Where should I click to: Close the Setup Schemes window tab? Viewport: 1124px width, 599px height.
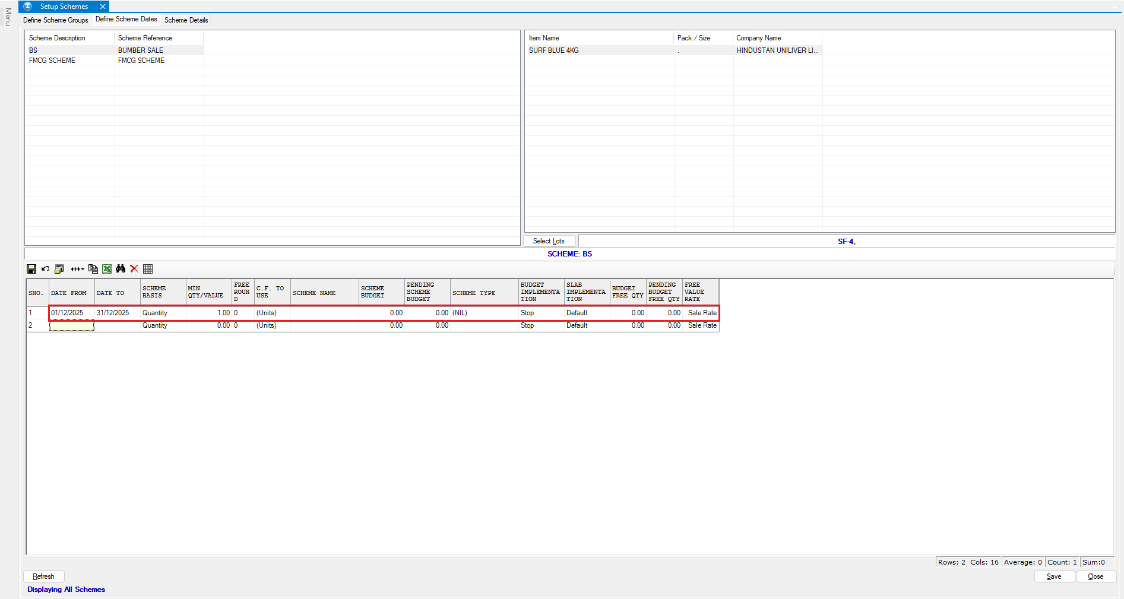click(x=103, y=7)
